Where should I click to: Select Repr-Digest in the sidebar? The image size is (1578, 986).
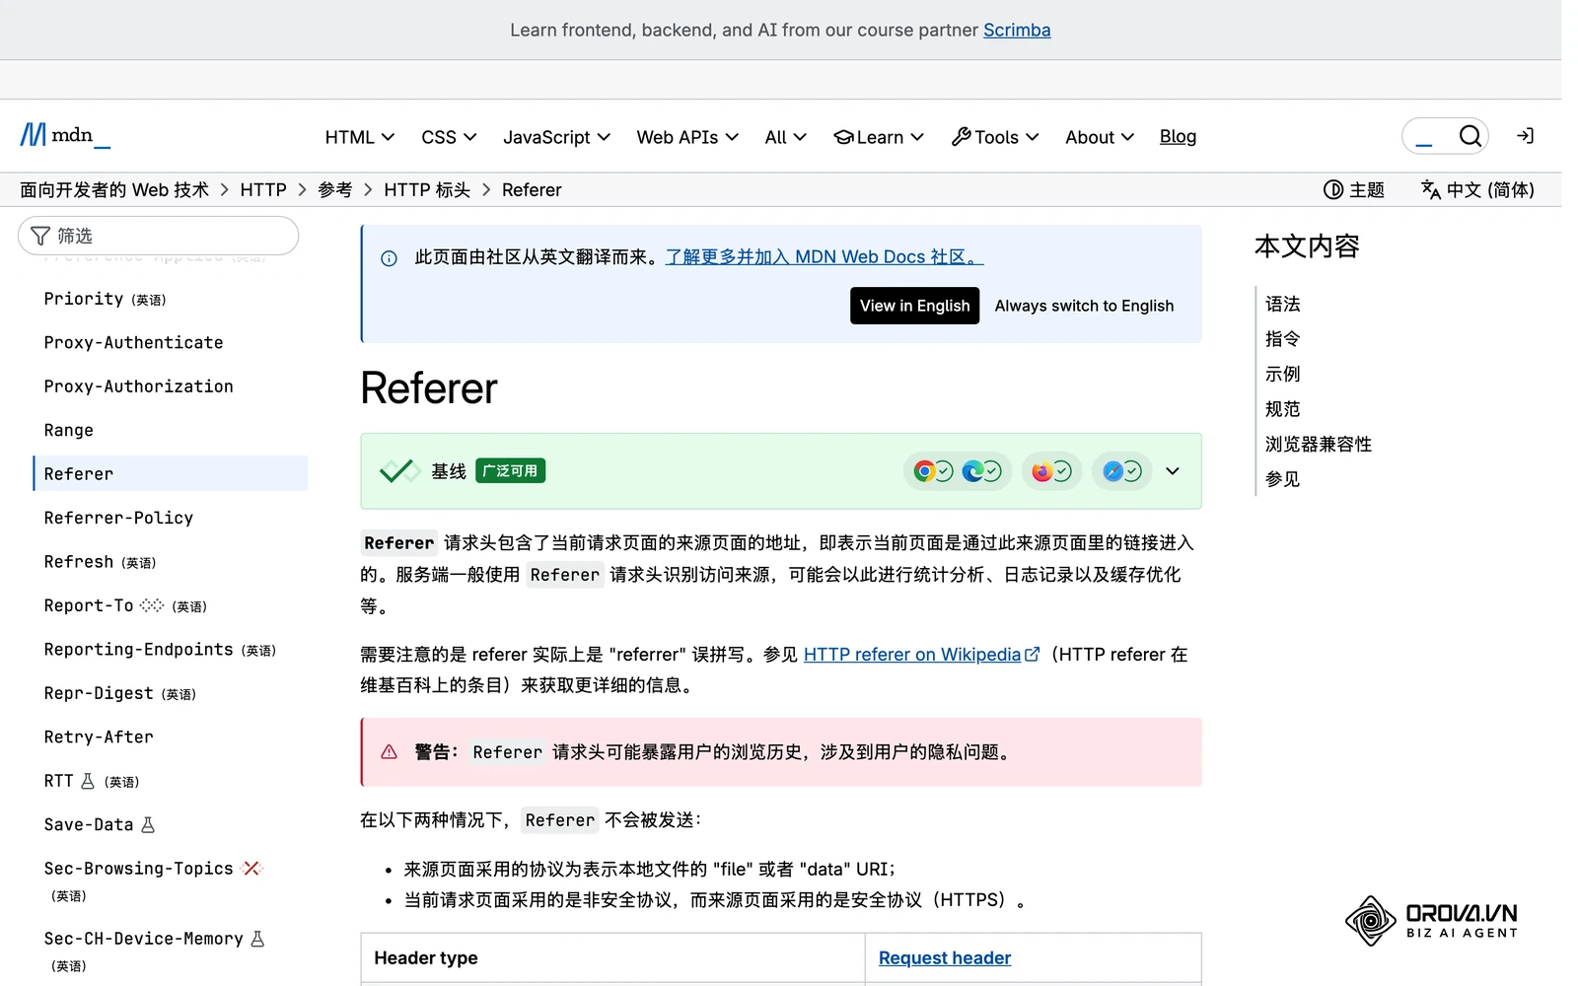[x=99, y=693]
